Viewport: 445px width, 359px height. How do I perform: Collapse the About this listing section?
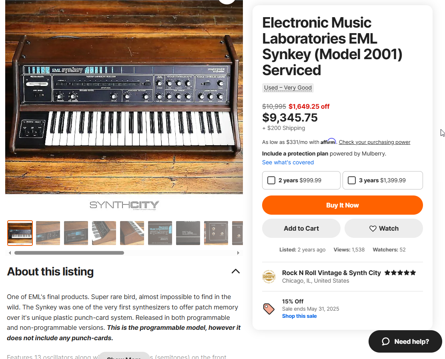(x=236, y=271)
